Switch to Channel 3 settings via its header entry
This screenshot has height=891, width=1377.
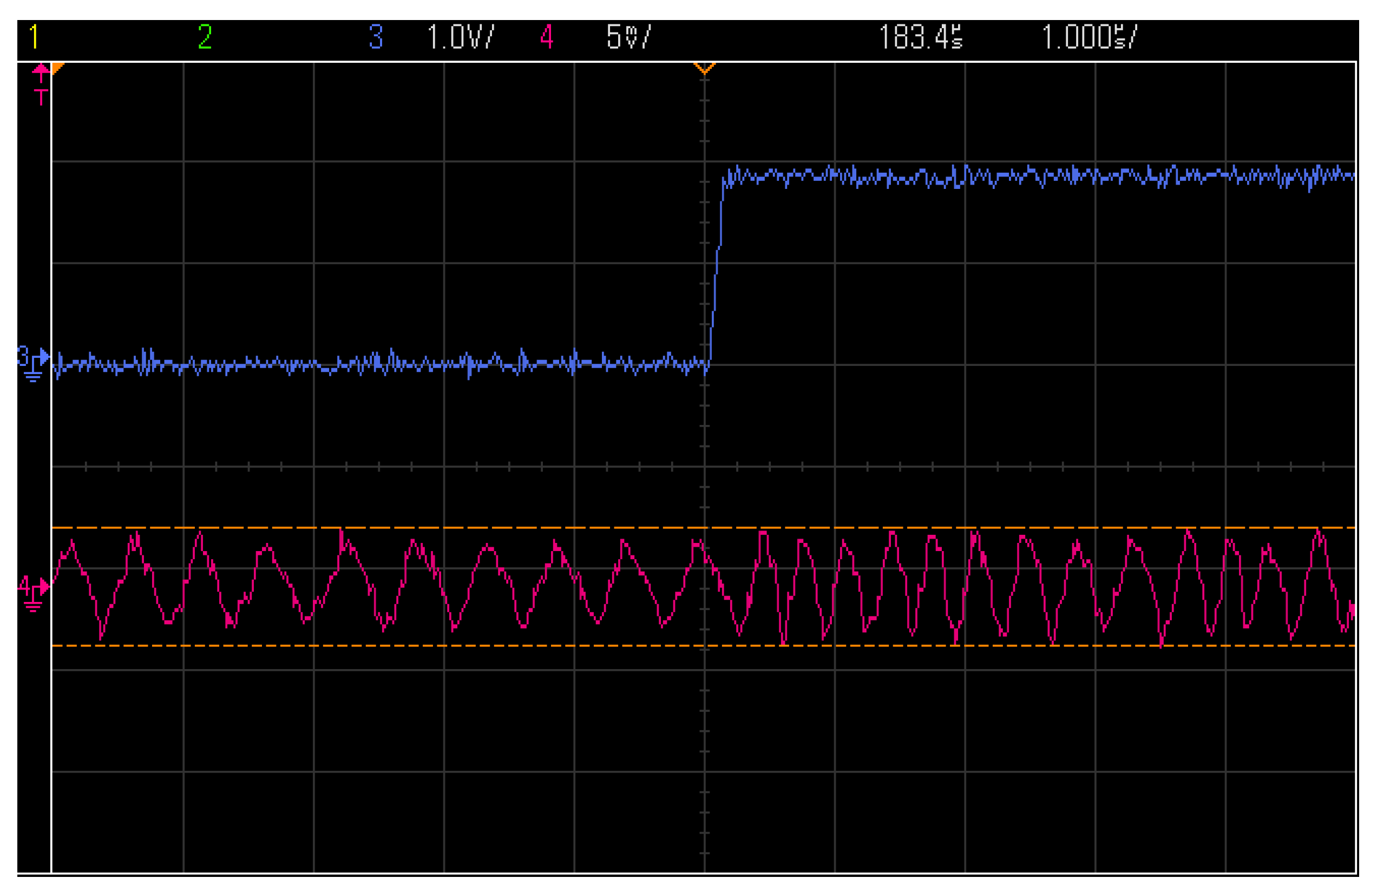(377, 36)
